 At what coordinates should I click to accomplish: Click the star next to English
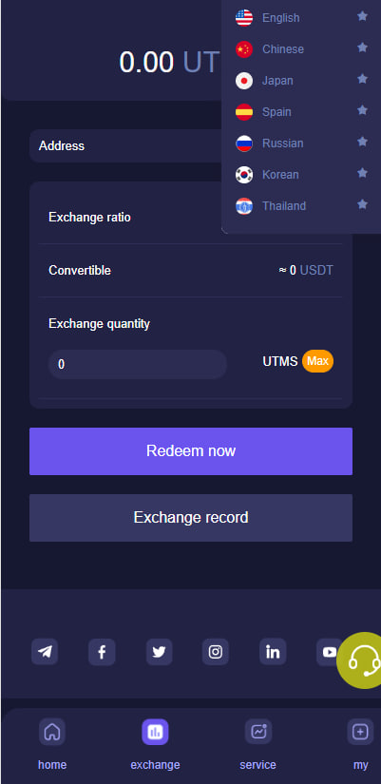(363, 16)
